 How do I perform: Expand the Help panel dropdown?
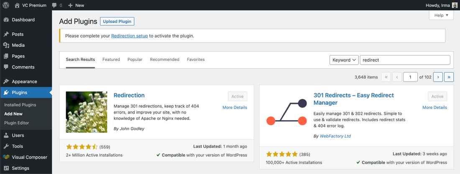click(x=441, y=15)
